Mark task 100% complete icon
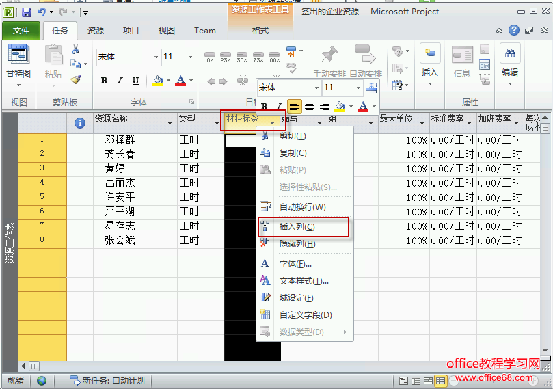The image size is (553, 389). (x=274, y=57)
